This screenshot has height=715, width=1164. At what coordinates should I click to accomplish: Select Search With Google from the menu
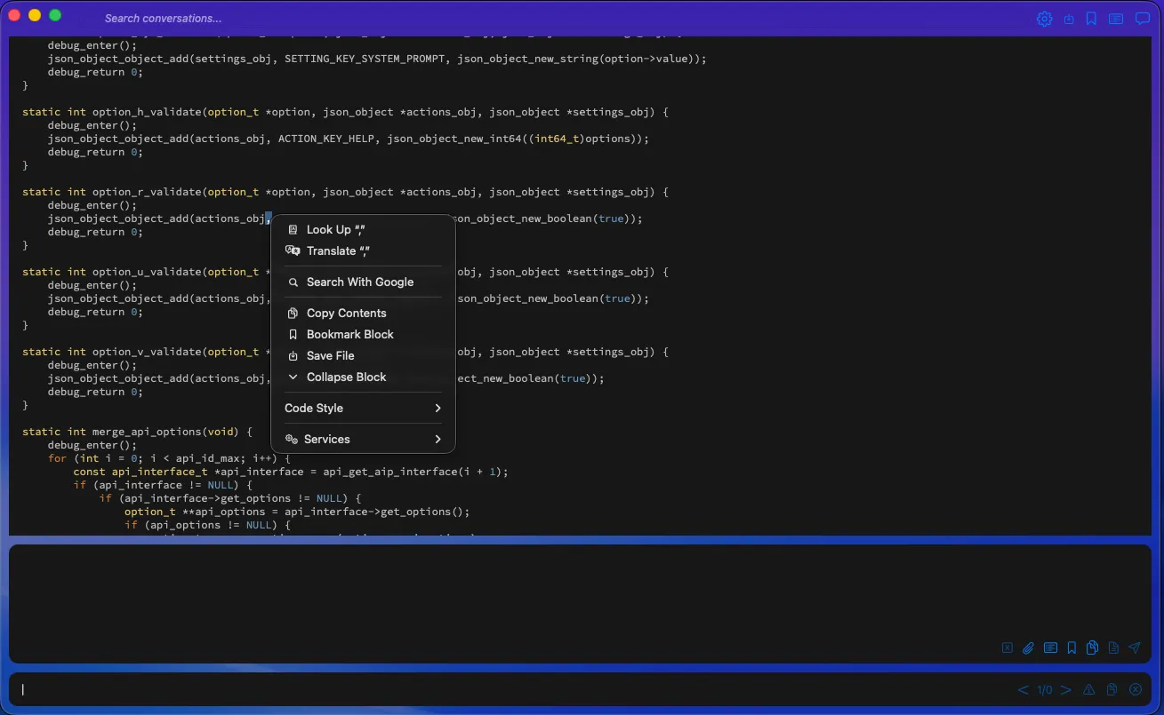click(x=359, y=282)
